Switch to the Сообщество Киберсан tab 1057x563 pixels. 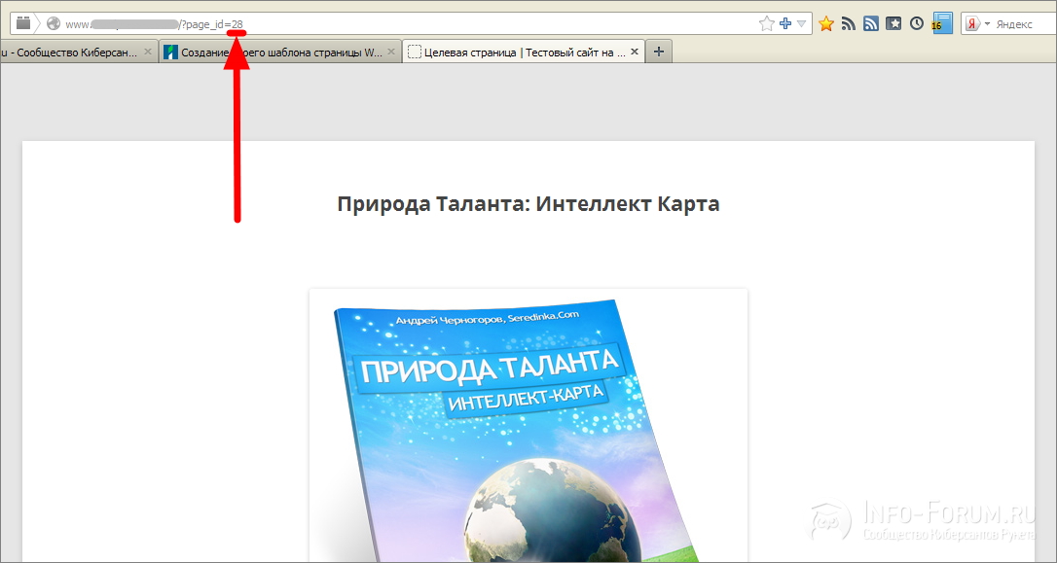78,52
